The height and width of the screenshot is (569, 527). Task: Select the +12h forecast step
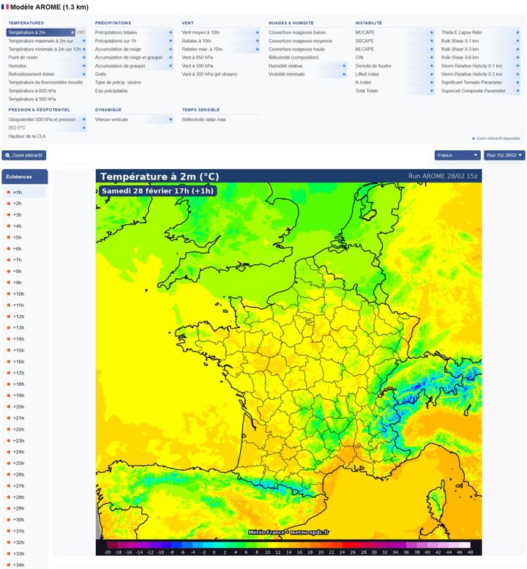point(18,316)
